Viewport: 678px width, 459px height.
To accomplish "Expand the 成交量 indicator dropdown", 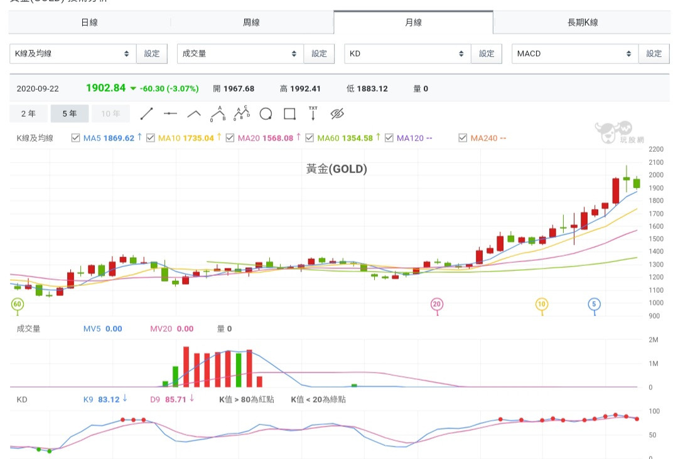I will [x=240, y=53].
